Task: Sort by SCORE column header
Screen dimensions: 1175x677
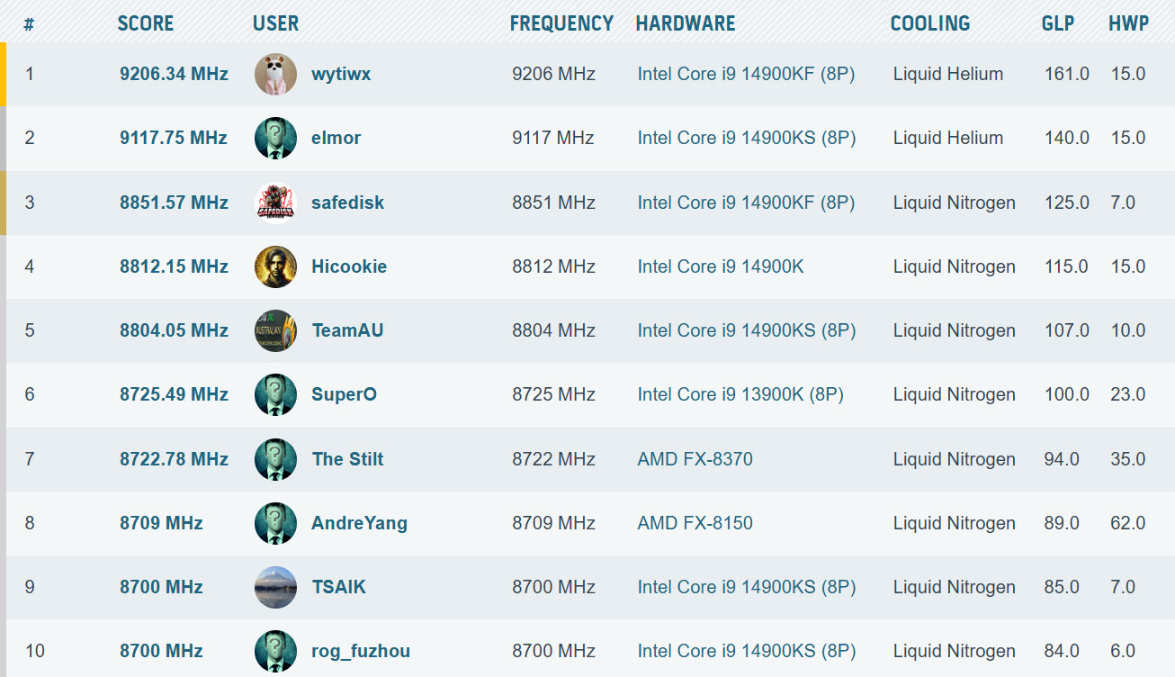Action: 146,23
